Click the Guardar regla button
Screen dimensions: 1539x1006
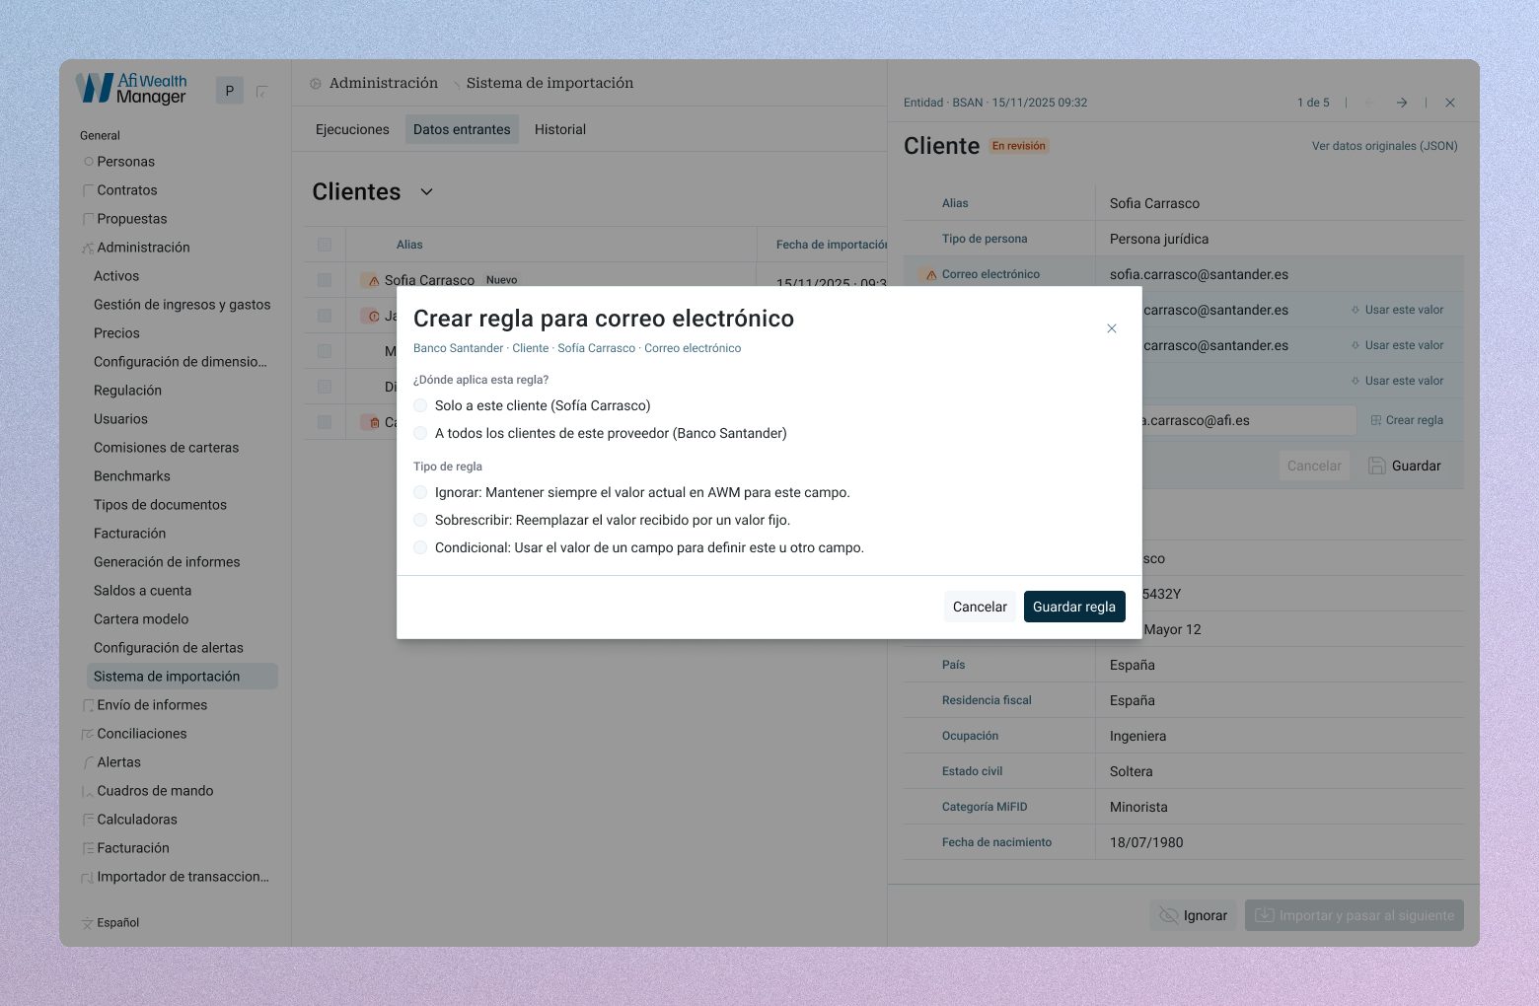tap(1073, 607)
